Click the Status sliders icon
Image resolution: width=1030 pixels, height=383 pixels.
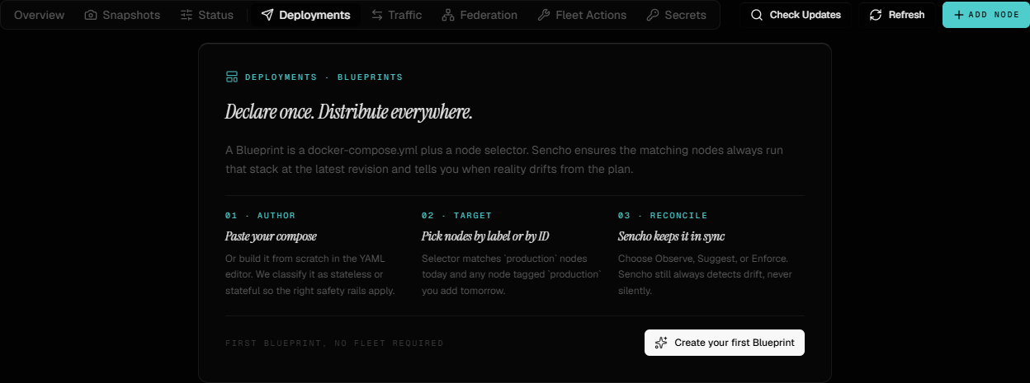[187, 15]
